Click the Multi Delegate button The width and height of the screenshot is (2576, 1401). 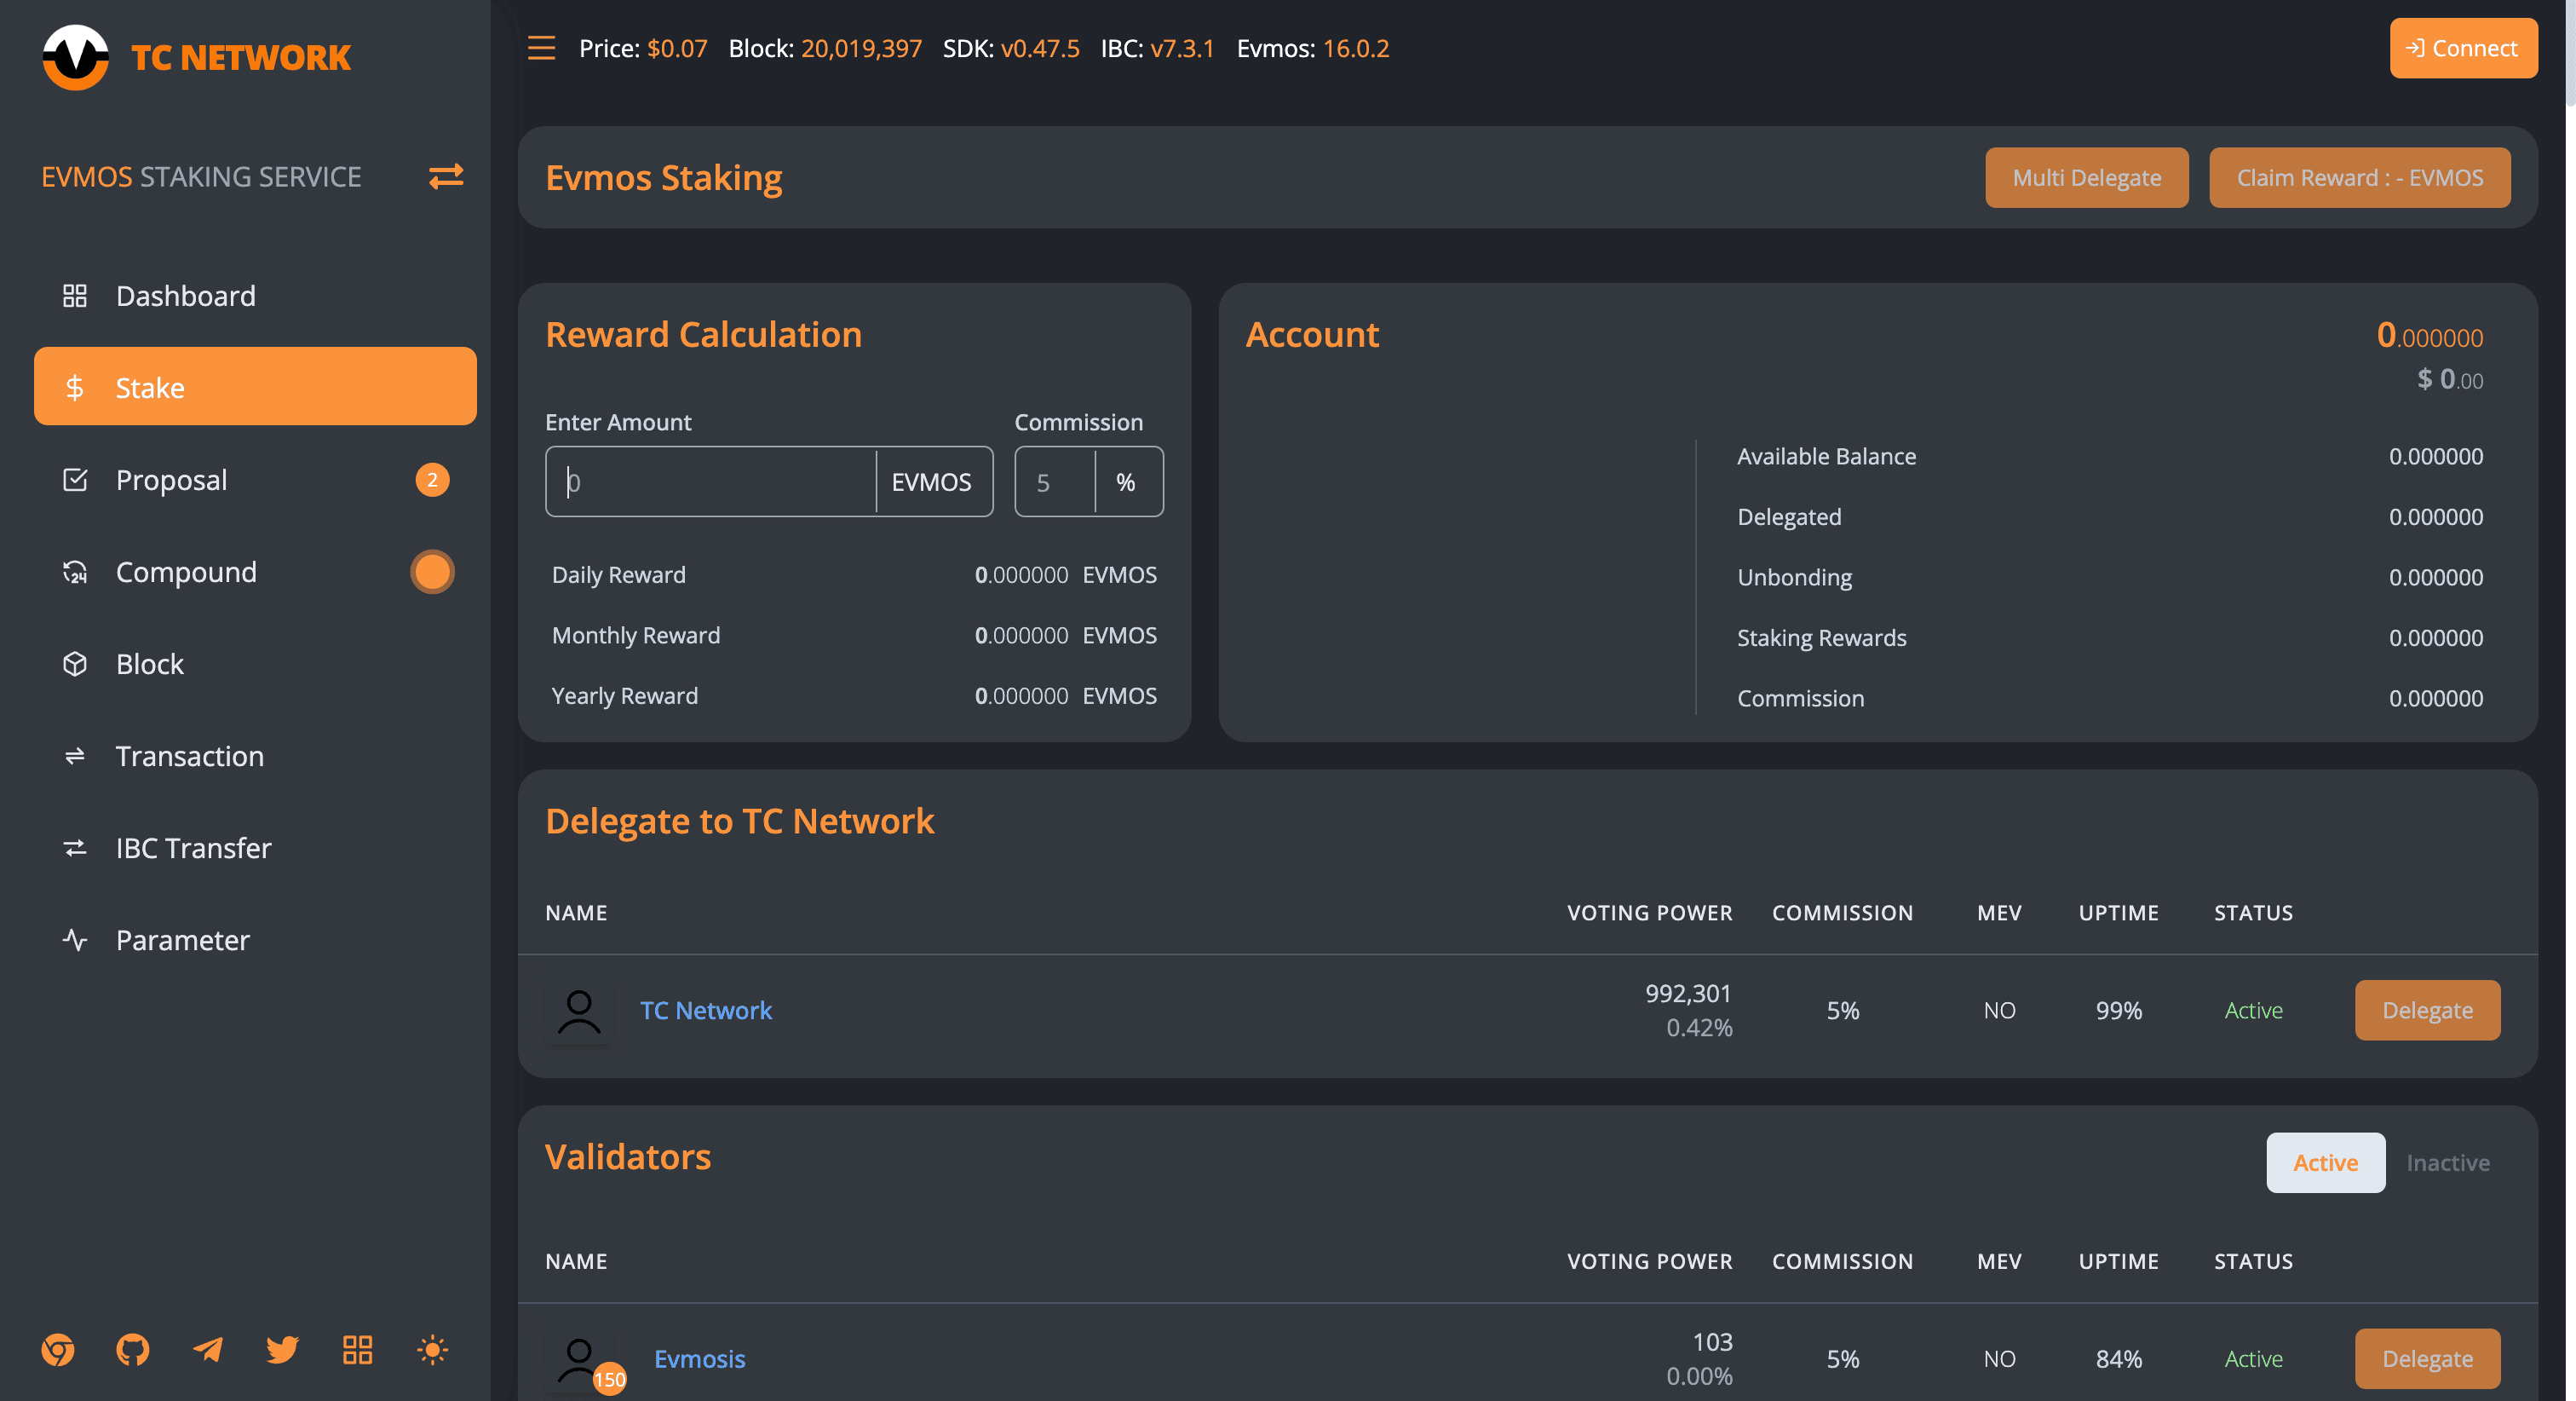click(x=2086, y=177)
